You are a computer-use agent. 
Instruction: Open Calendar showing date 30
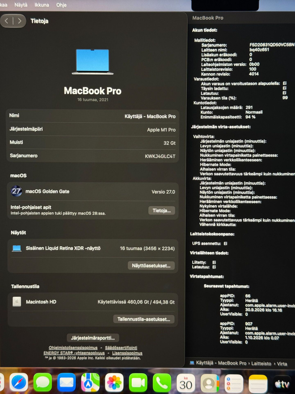(185, 383)
